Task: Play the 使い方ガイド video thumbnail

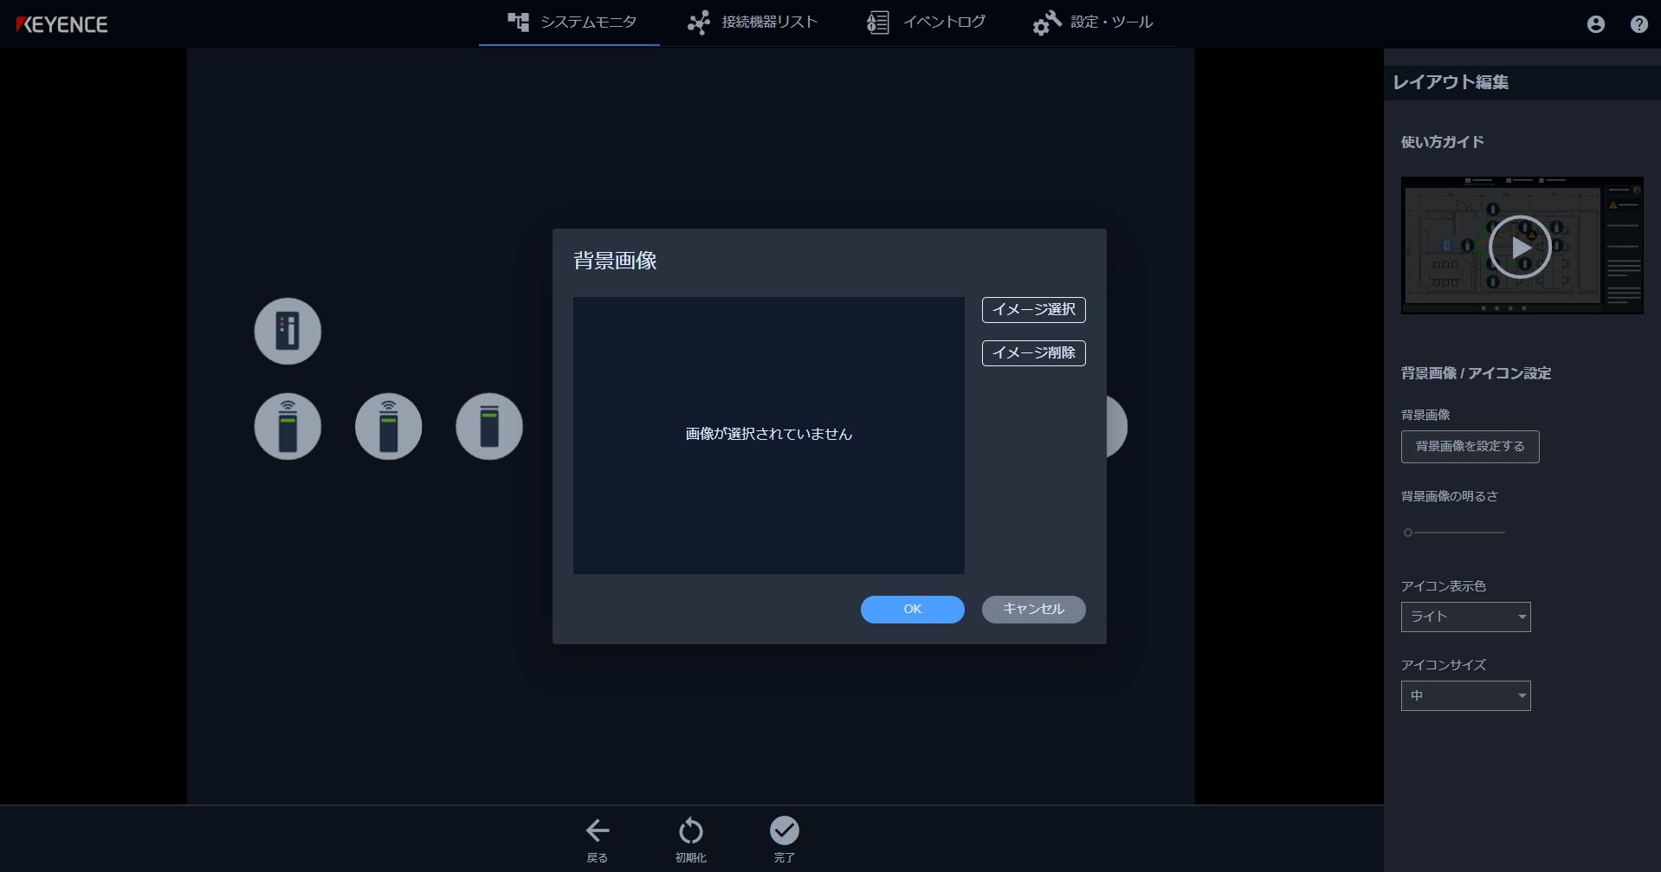Action: pyautogui.click(x=1520, y=246)
